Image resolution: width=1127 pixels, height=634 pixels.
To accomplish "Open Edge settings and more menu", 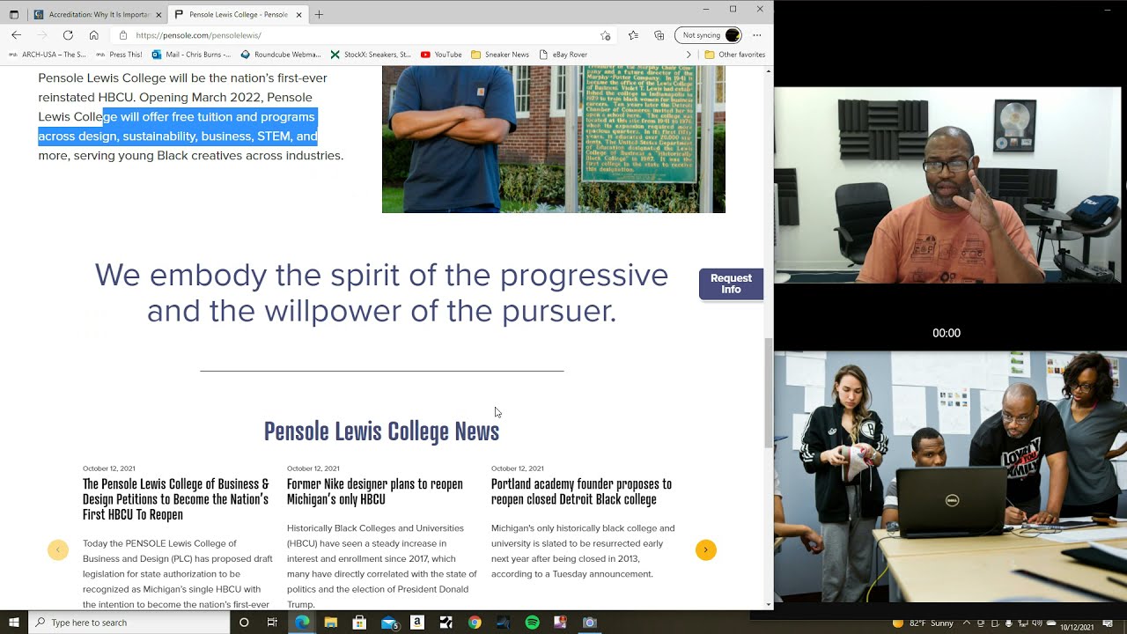I will click(x=757, y=35).
